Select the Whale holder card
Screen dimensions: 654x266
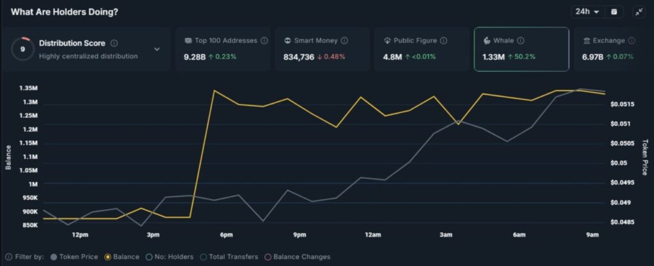tap(521, 49)
